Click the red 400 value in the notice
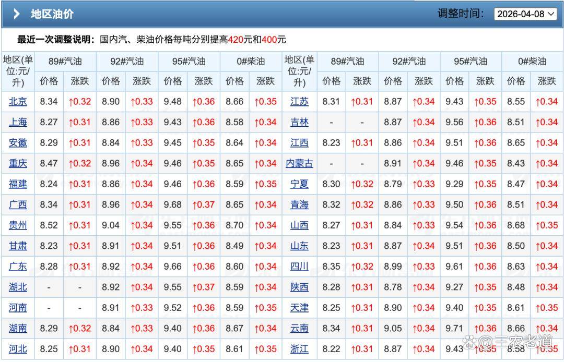Viewport: 564px width, 362px height. point(269,40)
